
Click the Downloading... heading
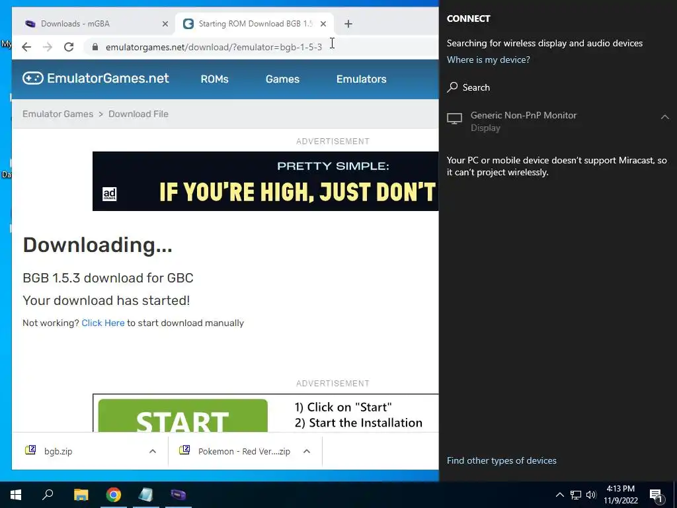[x=98, y=245]
